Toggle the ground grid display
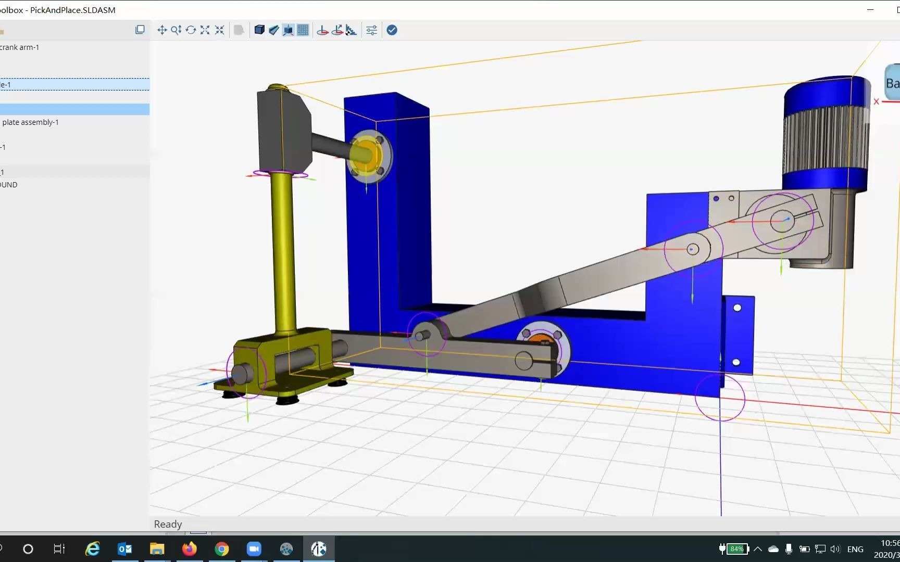The width and height of the screenshot is (900, 562). (303, 30)
